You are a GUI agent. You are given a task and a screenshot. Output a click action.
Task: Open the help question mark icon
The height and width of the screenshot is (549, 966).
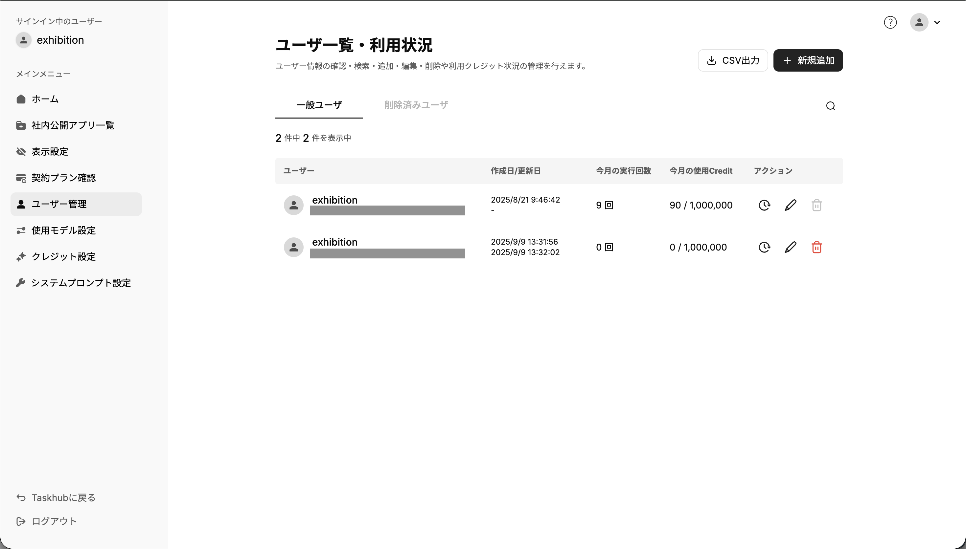point(890,23)
